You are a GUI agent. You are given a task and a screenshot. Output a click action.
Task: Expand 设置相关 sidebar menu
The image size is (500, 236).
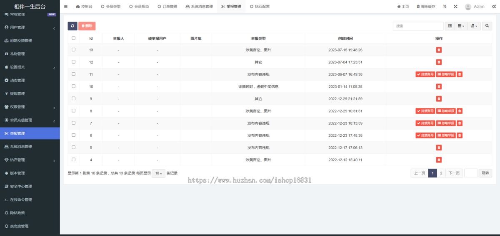pos(30,67)
